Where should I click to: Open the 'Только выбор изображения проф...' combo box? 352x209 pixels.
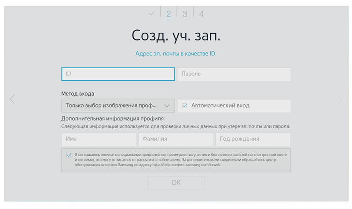tap(117, 106)
